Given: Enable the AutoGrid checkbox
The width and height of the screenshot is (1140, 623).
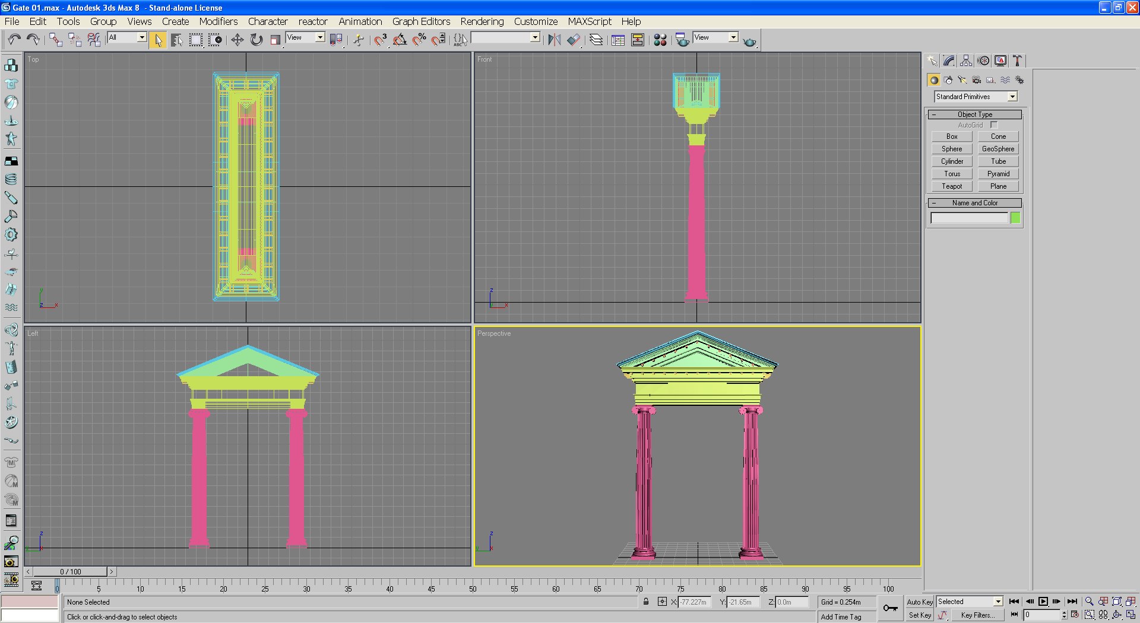Looking at the screenshot, I should pyautogui.click(x=994, y=125).
